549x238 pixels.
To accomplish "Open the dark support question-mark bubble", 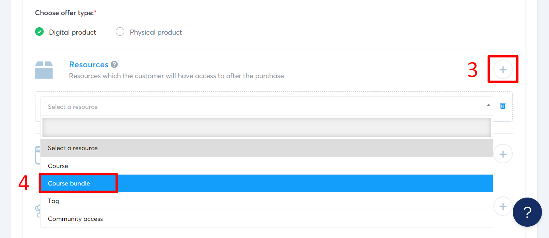I will pos(527,212).
